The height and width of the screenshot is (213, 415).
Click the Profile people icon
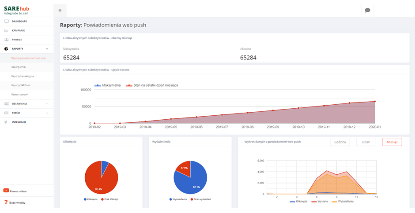click(x=6, y=40)
